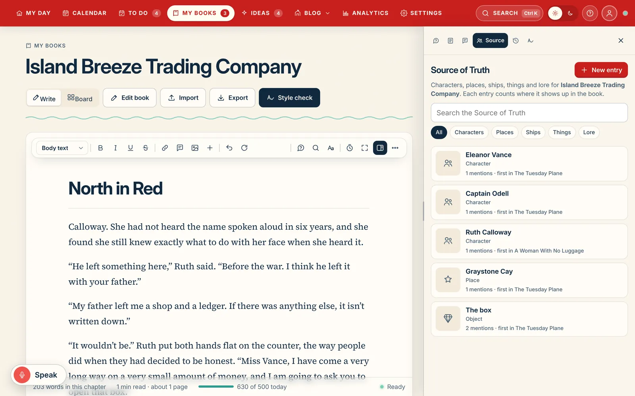Open find search in editor toolbar

(x=316, y=148)
